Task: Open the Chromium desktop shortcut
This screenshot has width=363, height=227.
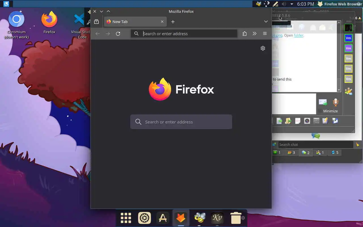Action: point(16,25)
